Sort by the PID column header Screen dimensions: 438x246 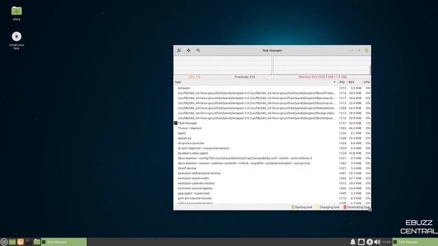click(x=342, y=82)
